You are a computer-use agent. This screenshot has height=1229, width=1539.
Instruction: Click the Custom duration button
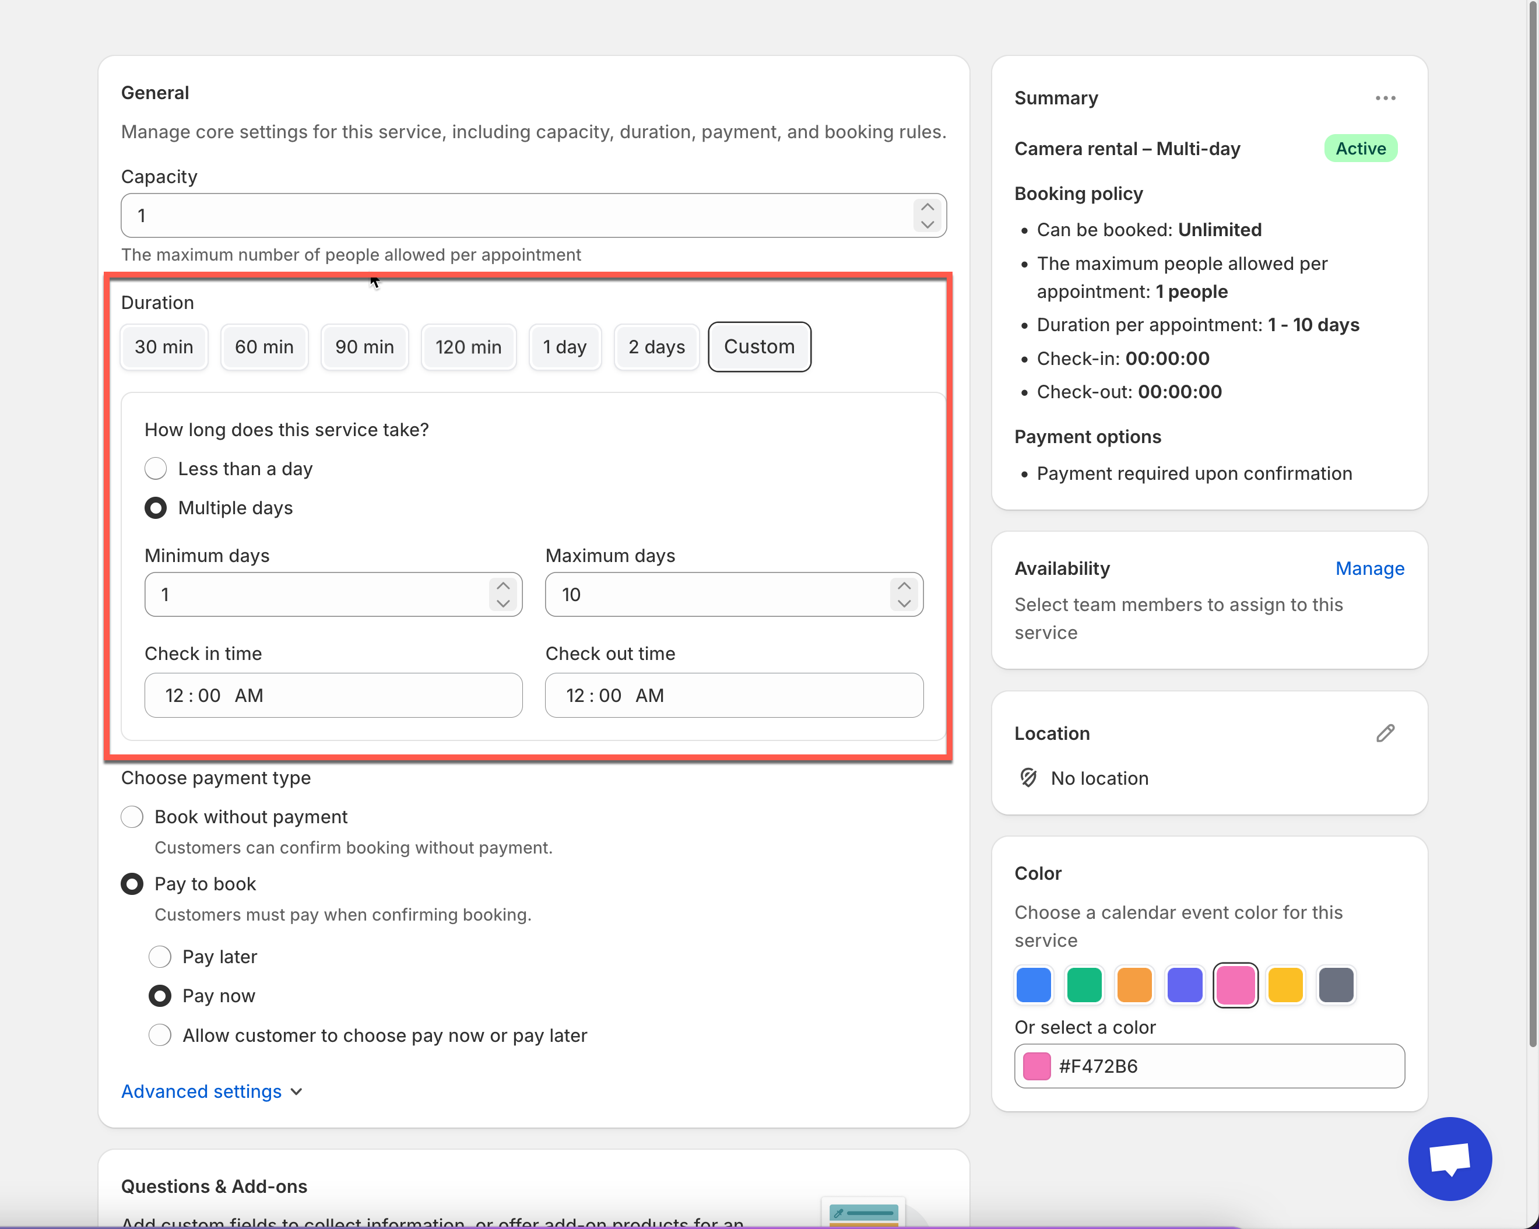pos(759,347)
